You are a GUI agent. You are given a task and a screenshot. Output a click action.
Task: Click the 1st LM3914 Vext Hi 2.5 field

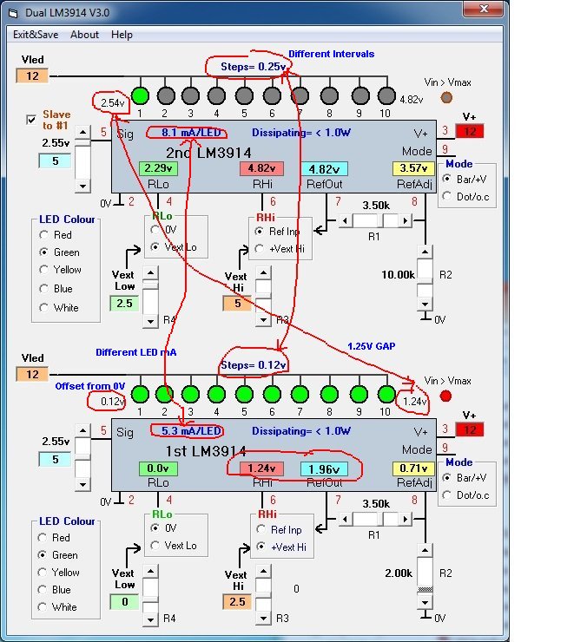pos(237,602)
